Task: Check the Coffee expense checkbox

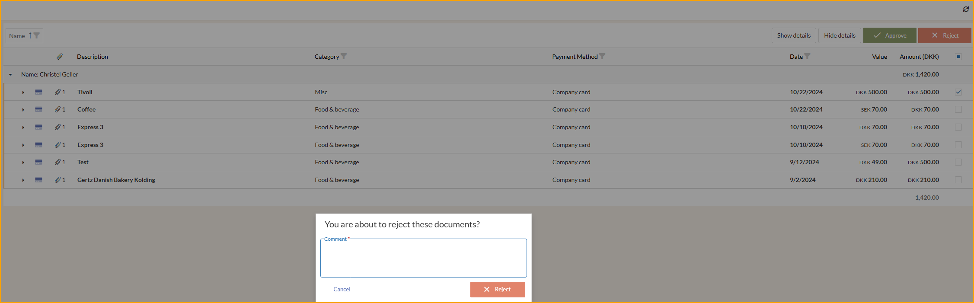Action: point(958,110)
